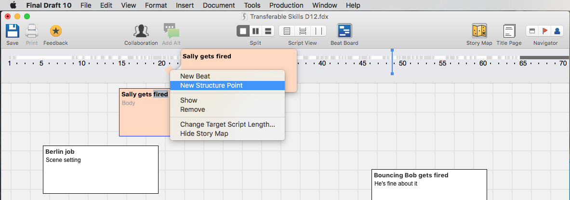The height and width of the screenshot is (200, 570).
Task: Click page 65 on the story map ruler
Action: (523, 63)
